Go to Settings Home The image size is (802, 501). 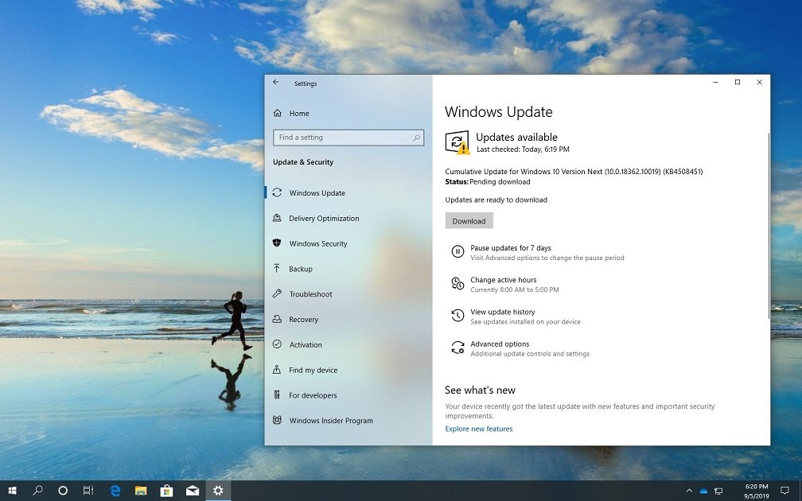tap(298, 114)
